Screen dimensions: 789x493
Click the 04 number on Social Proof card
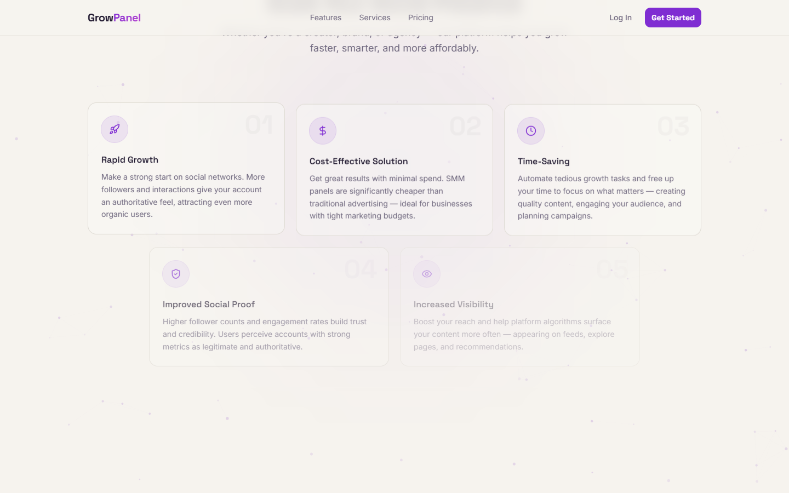pos(361,270)
